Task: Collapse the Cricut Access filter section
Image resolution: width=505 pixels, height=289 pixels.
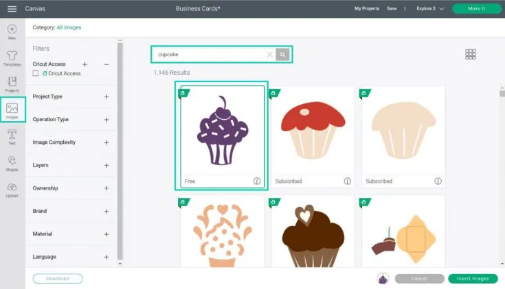Action: pyautogui.click(x=106, y=64)
